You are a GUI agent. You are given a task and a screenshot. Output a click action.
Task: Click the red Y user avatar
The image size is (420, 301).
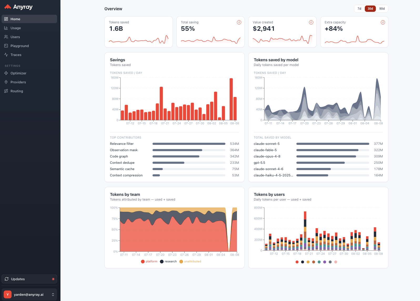(8, 294)
